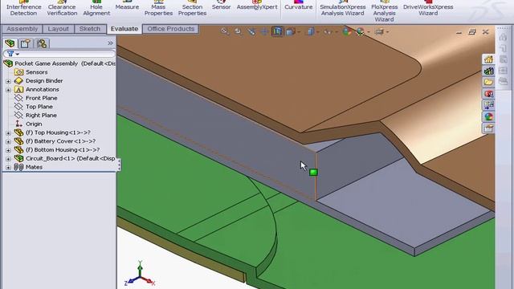
Task: Open DriveWorksXpress Wizard
Action: [428, 8]
